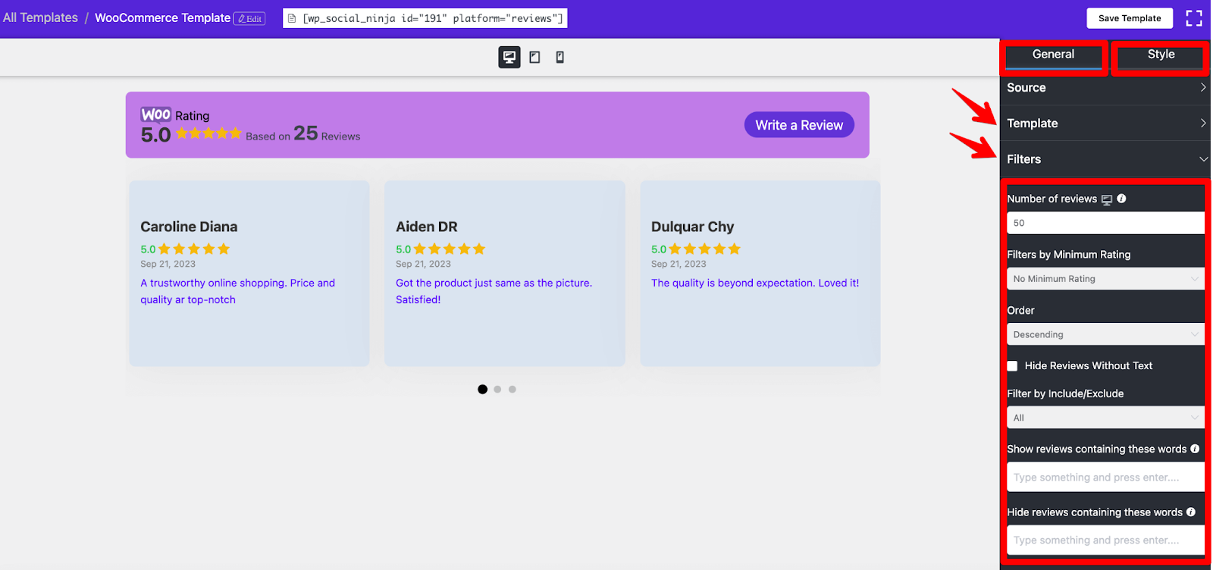
Task: Click the stars on Aiden DR's review
Action: pyautogui.click(x=449, y=249)
